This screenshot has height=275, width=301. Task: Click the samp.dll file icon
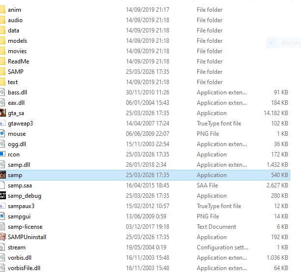point(2,164)
